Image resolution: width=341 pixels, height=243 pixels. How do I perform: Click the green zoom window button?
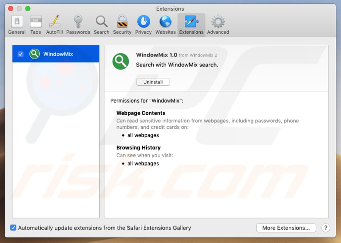coord(28,9)
